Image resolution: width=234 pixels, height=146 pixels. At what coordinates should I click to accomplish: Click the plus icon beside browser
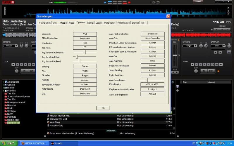tap(178, 91)
